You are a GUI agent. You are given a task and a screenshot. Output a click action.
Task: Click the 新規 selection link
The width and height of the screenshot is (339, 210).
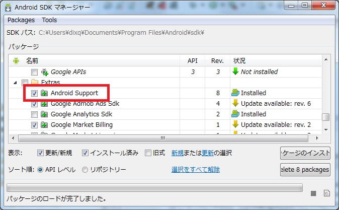pyautogui.click(x=177, y=153)
